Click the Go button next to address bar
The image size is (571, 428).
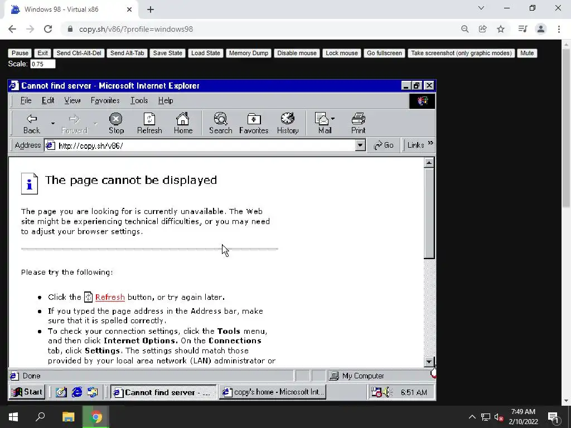[x=384, y=145]
